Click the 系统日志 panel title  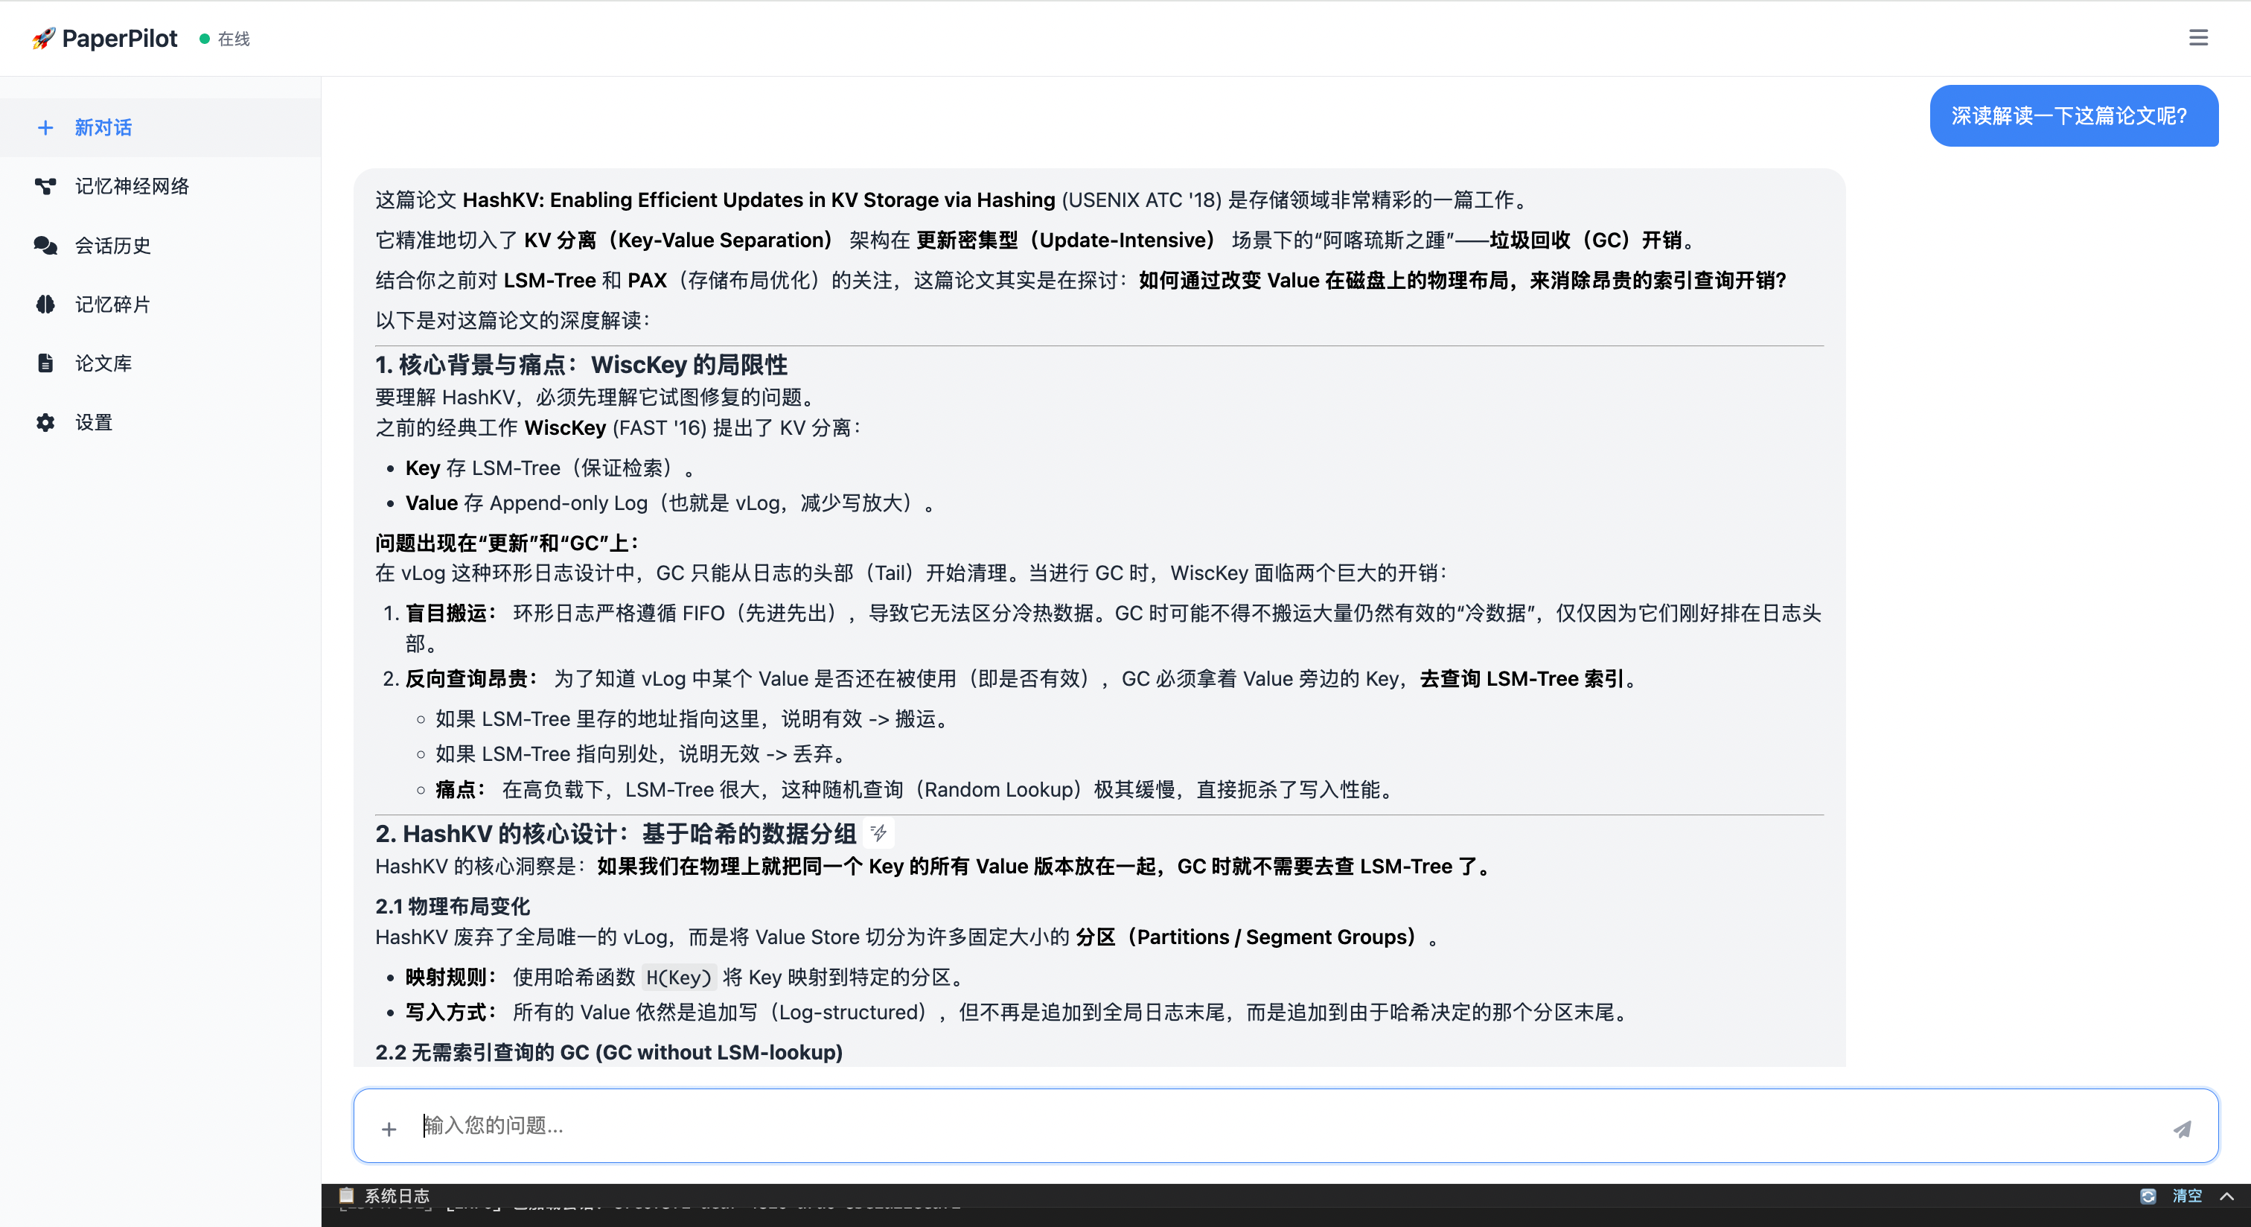coord(397,1195)
